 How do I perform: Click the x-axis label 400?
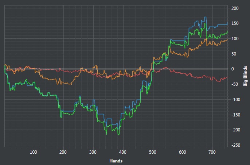pyautogui.click(x=123, y=152)
